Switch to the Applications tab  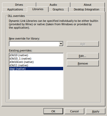point(15,9)
